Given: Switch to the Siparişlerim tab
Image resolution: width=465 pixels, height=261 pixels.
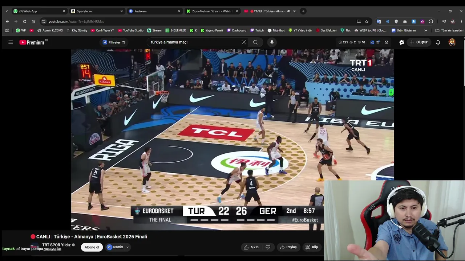Looking at the screenshot, I should click(x=97, y=11).
